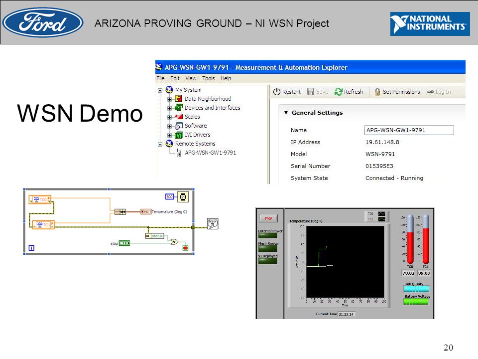Click the Refresh button label

pos(354,92)
